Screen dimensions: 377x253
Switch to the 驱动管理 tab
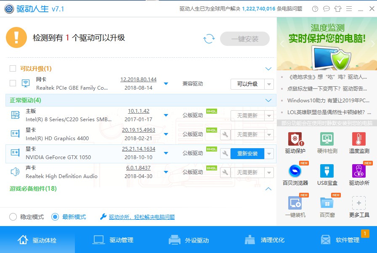(113, 240)
